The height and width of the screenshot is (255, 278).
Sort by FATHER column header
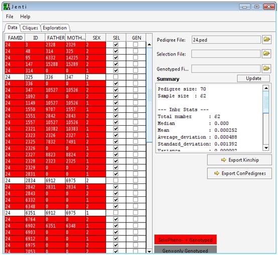pyautogui.click(x=55, y=38)
